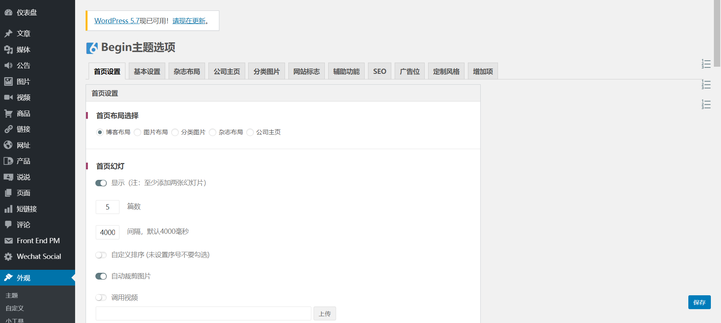Toggle the 显示 slideshow switch
The height and width of the screenshot is (323, 721).
pos(101,183)
